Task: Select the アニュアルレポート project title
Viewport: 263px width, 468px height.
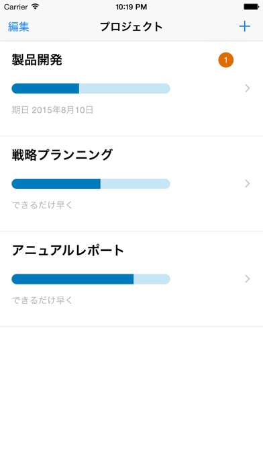Action: pos(68,250)
